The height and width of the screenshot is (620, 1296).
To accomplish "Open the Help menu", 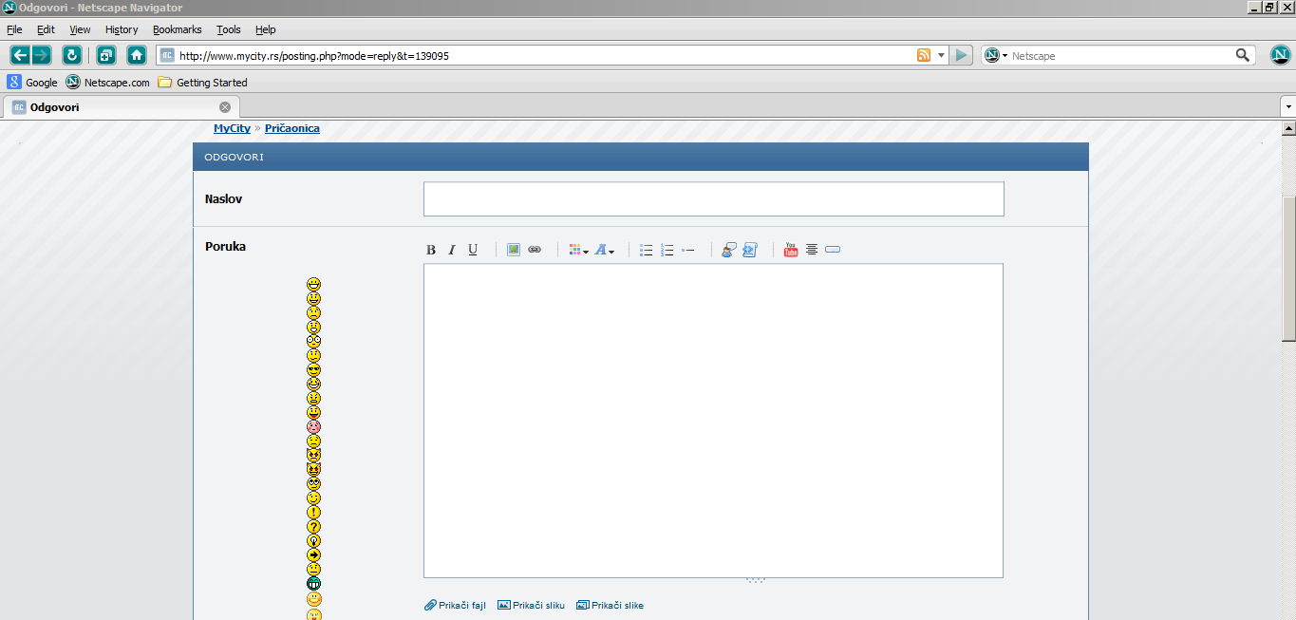I will (x=266, y=29).
